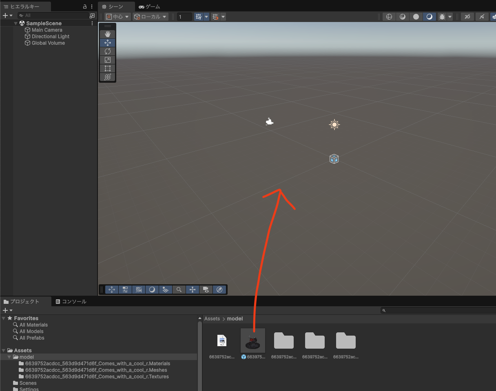Select the Rotate tool
Image resolution: width=496 pixels, height=391 pixels.
(x=107, y=51)
